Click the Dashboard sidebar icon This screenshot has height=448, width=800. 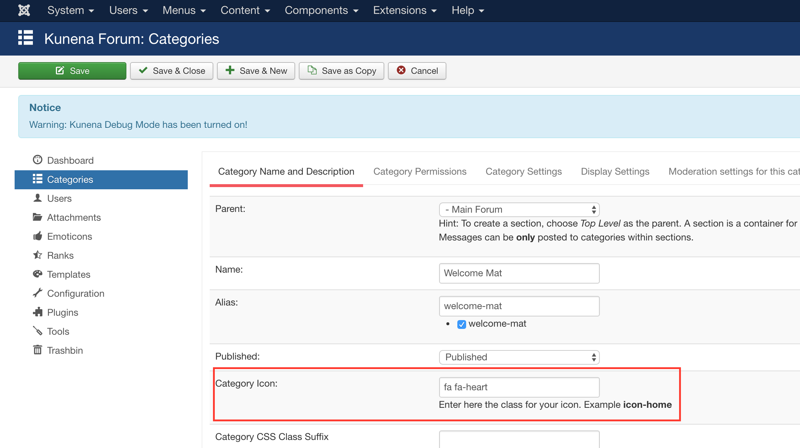(38, 160)
